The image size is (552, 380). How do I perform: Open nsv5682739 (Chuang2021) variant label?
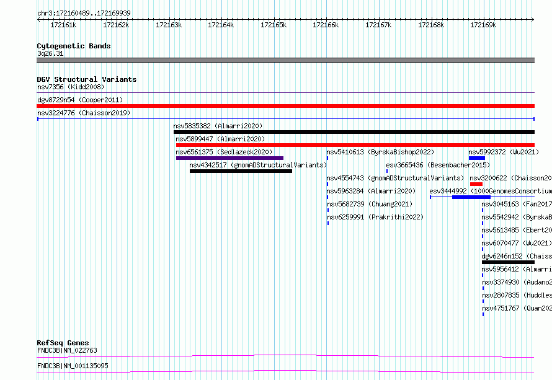click(370, 204)
